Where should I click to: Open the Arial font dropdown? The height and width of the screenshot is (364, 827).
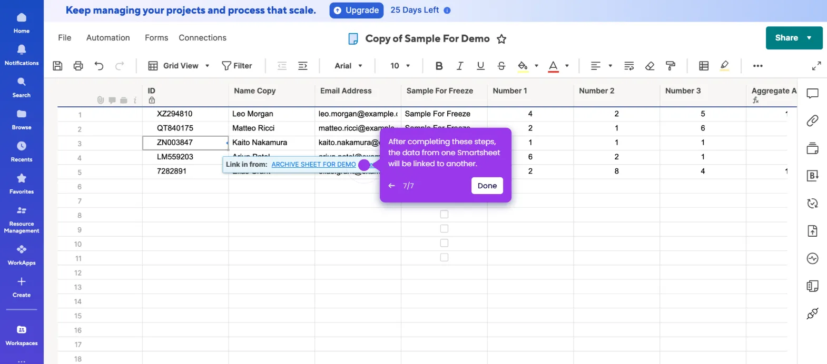coord(348,66)
